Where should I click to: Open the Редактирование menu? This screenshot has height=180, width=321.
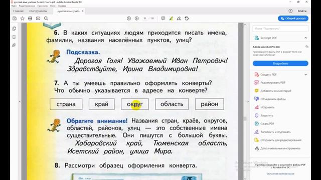tap(27, 6)
